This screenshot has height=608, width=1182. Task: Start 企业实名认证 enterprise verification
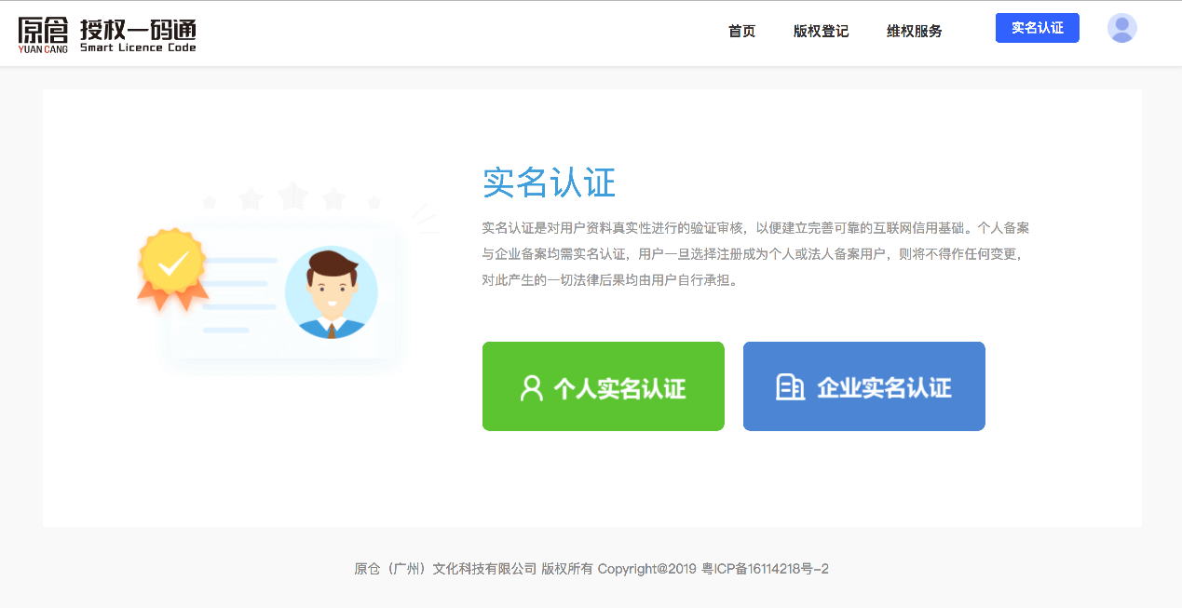tap(863, 385)
